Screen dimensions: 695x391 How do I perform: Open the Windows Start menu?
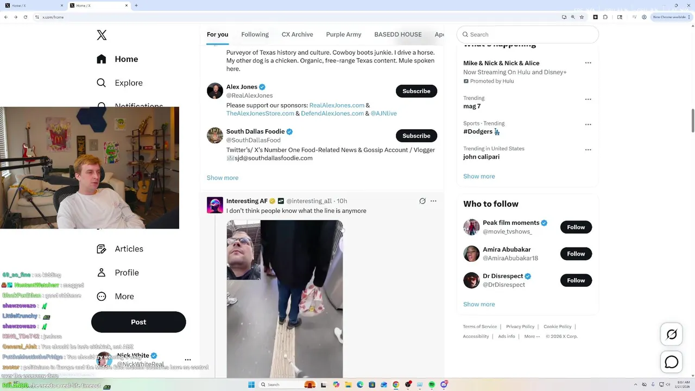(251, 384)
